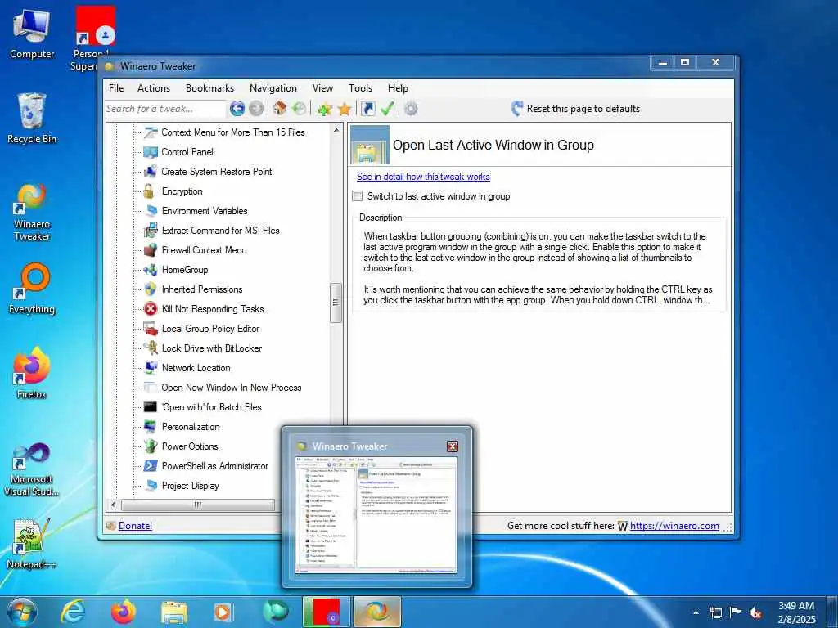
Task: Select Project Display in the tree
Action: tap(190, 486)
